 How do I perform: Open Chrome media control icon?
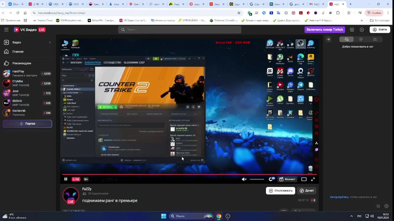click(360, 13)
